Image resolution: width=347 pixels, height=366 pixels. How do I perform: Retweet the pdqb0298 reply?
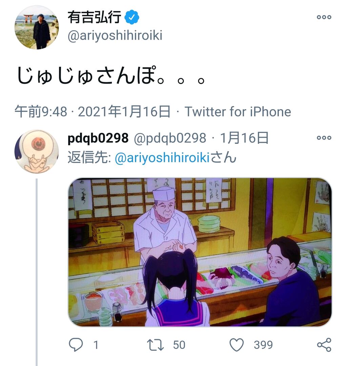pos(155,345)
